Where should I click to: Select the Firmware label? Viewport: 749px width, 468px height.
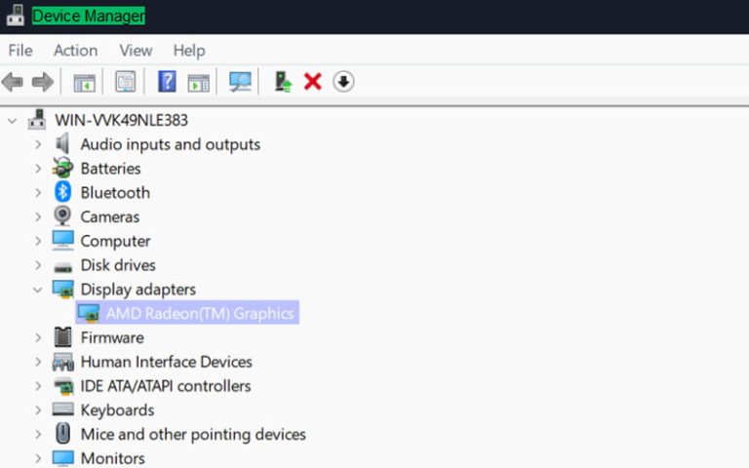pyautogui.click(x=112, y=337)
